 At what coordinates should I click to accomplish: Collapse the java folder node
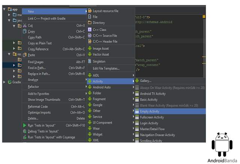9,20
